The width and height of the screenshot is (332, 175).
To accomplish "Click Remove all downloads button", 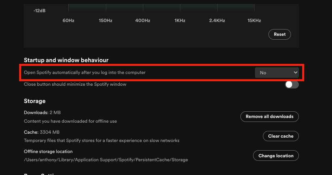I will [270, 116].
